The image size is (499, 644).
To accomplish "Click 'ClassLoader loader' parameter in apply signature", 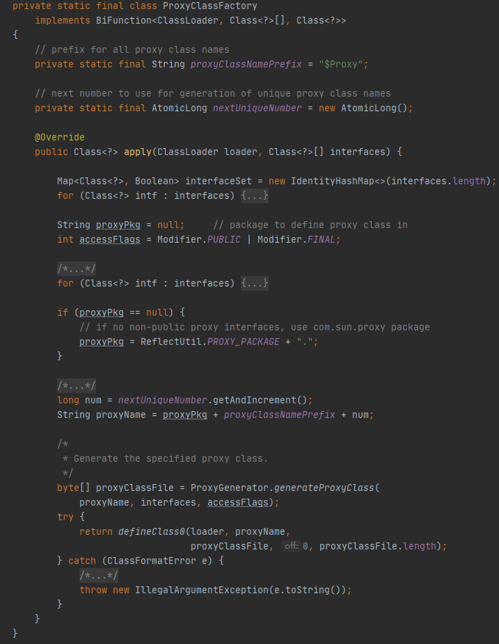I will point(207,152).
